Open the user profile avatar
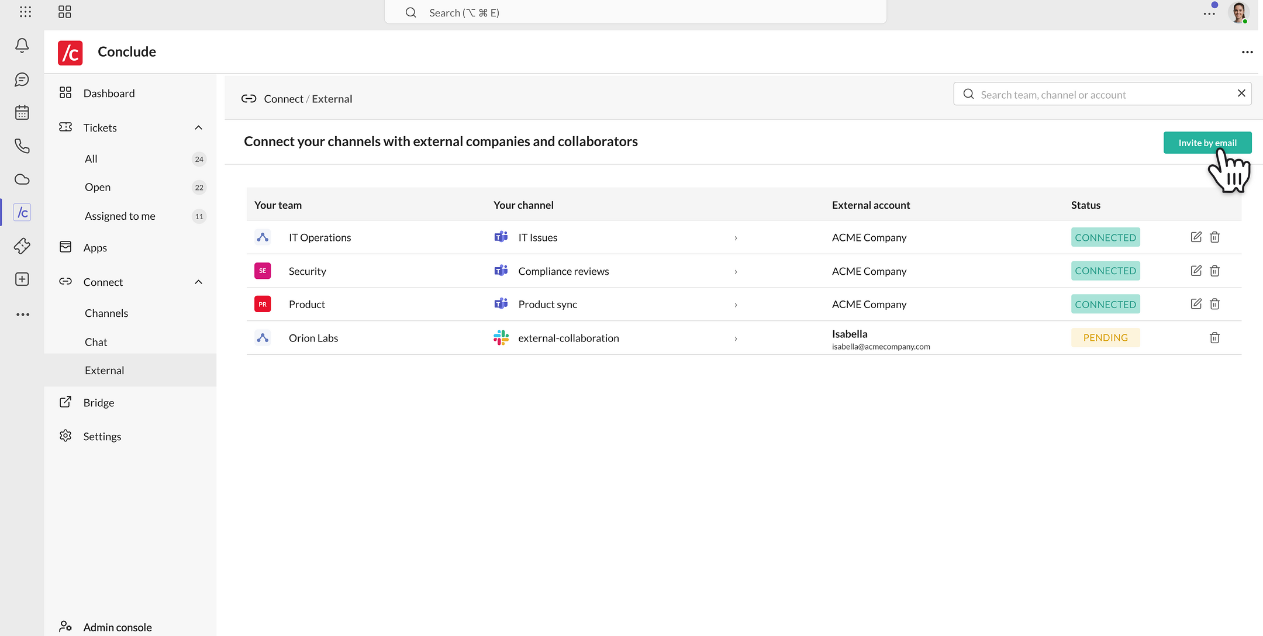This screenshot has width=1263, height=636. [x=1238, y=12]
